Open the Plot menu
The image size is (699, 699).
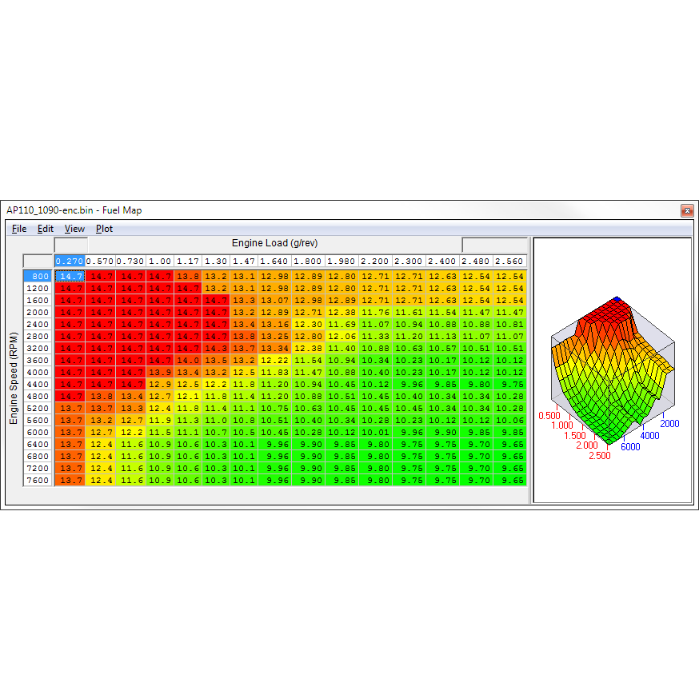point(104,229)
